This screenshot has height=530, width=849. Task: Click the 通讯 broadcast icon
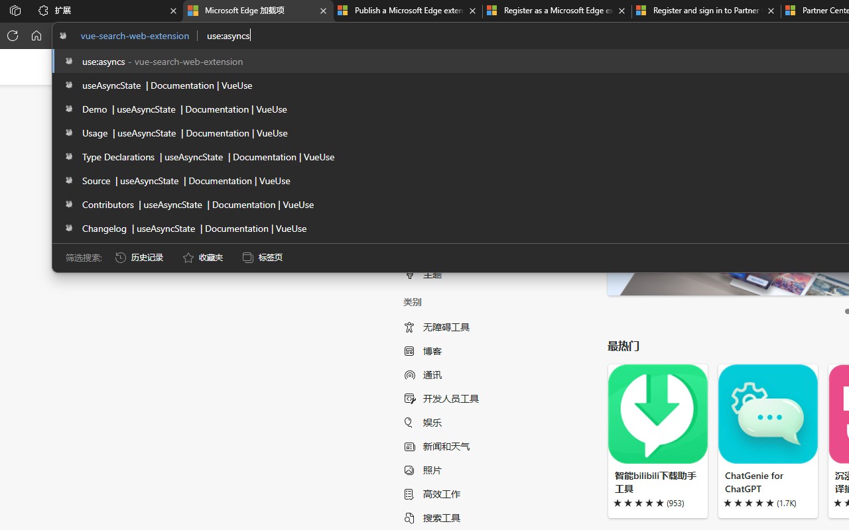[409, 375]
